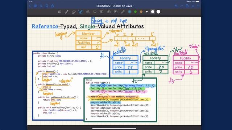The width and height of the screenshot is (232, 130).
Task: Select the thinnest stroke size dot
Action: coord(147,12)
